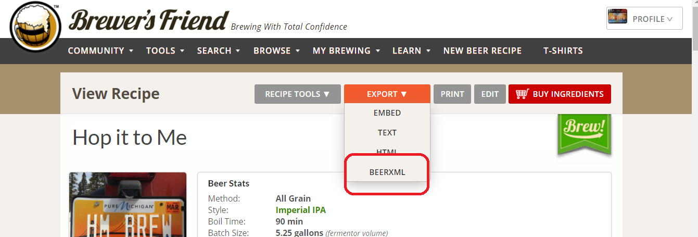Click the Edit recipe button
Viewport: 698px width, 237px height.
pos(490,94)
